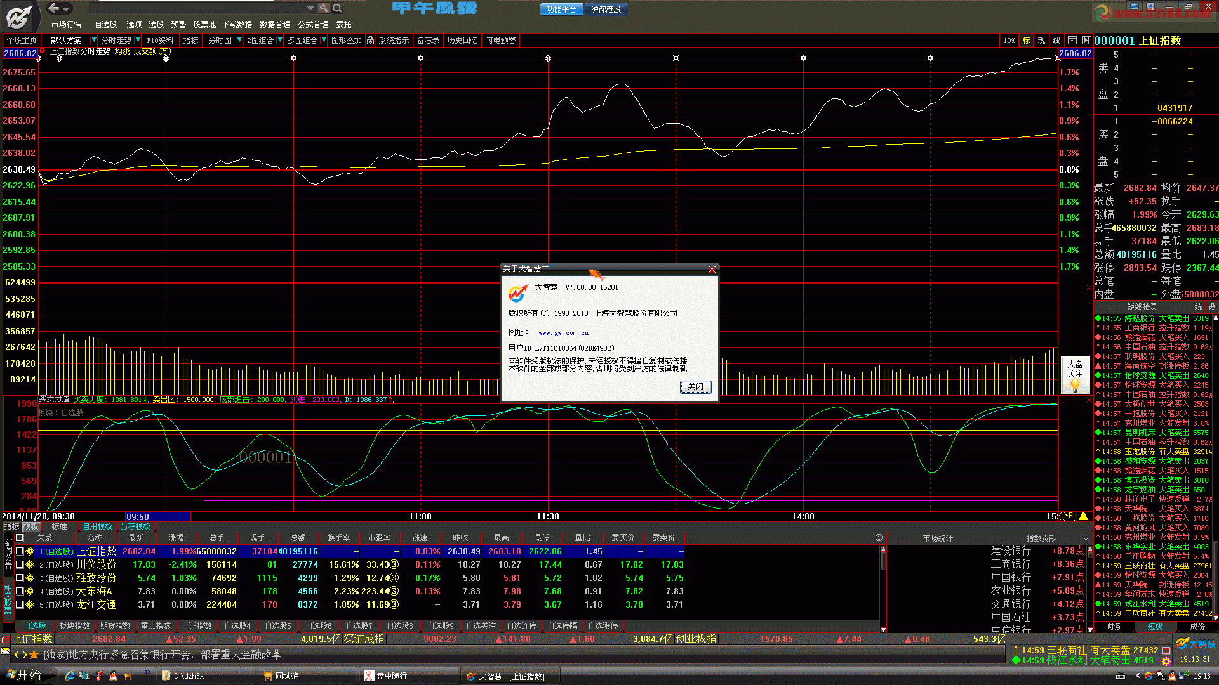The height and width of the screenshot is (685, 1219).
Task: Toggle the 现 button in chart toolbar
Action: click(x=1041, y=41)
